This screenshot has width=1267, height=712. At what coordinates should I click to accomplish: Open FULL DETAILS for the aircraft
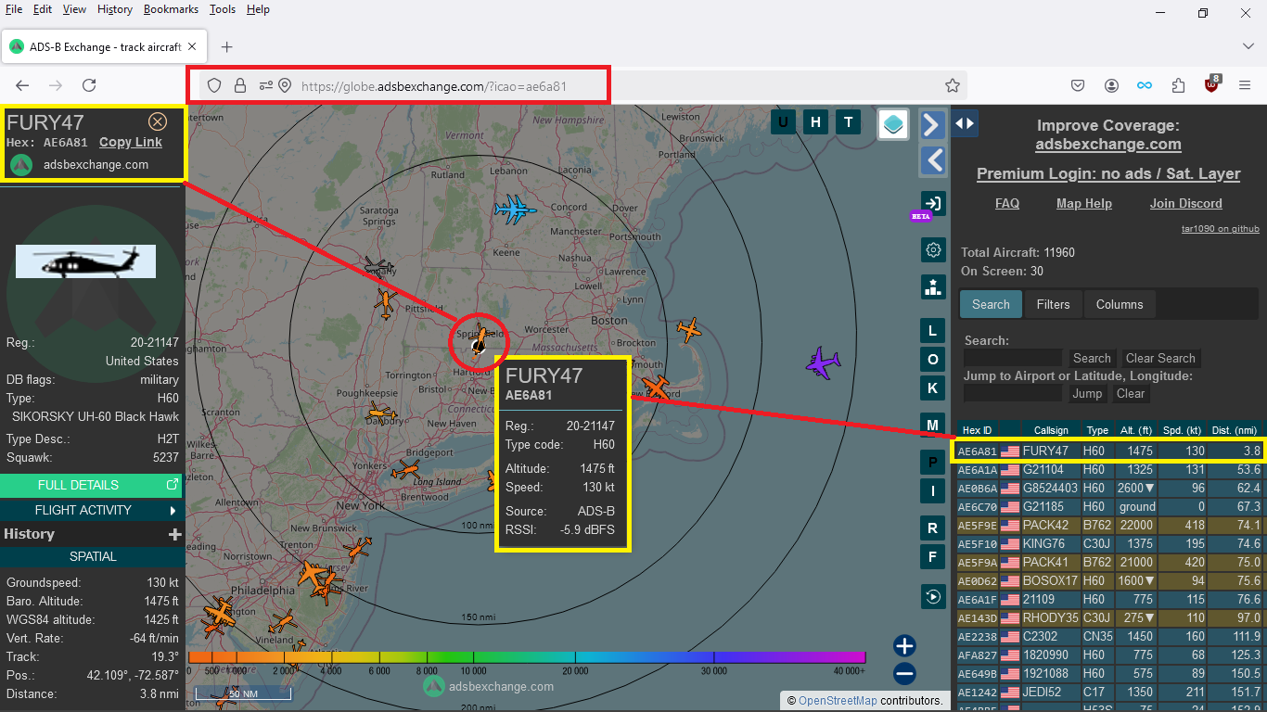(x=91, y=485)
